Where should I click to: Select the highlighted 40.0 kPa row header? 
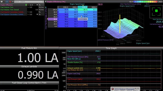coord(53,19)
